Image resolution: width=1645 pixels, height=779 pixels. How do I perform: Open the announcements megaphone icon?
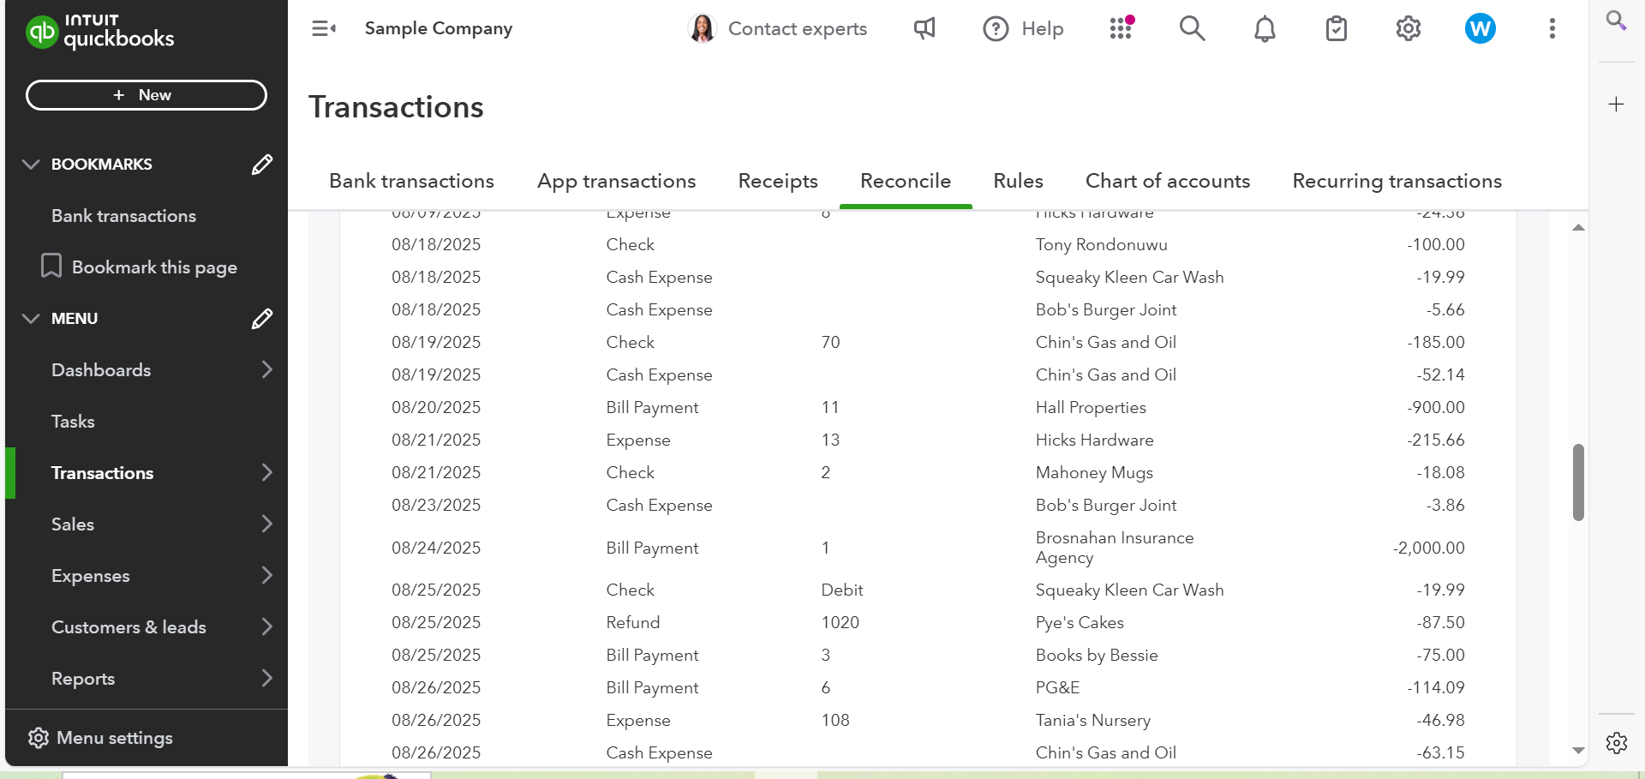click(924, 28)
